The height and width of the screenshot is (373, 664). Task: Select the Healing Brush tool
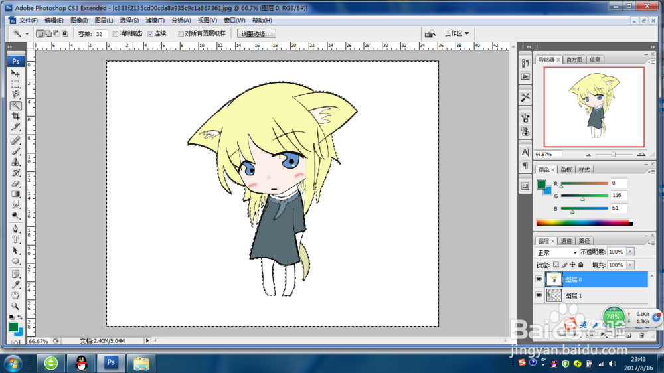[x=16, y=141]
